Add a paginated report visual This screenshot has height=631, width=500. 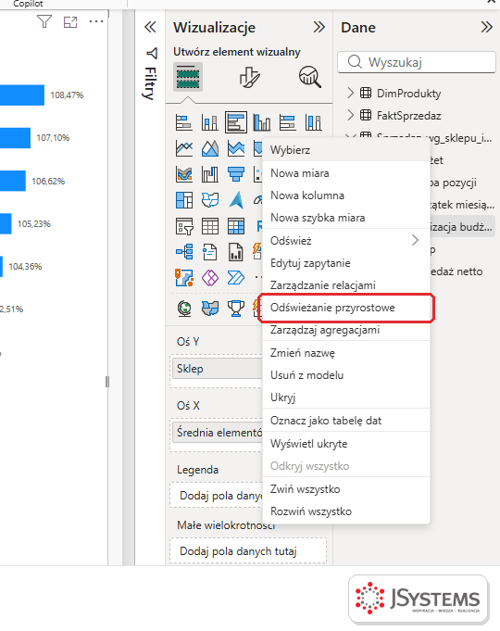pyautogui.click(x=236, y=252)
